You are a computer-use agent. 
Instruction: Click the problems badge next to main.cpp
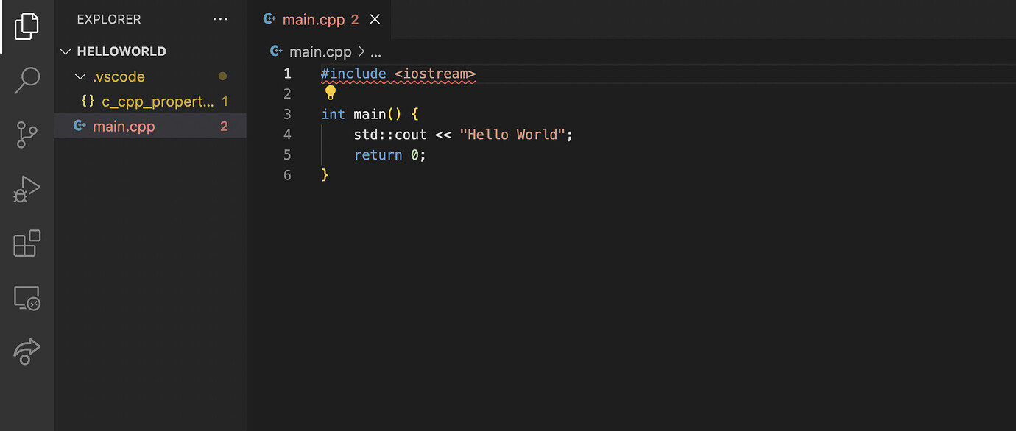tap(223, 126)
